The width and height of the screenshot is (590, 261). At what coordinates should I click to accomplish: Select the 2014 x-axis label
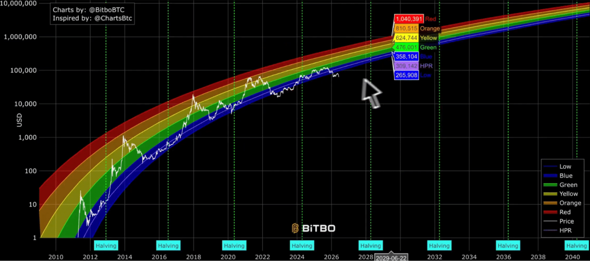pos(124,256)
